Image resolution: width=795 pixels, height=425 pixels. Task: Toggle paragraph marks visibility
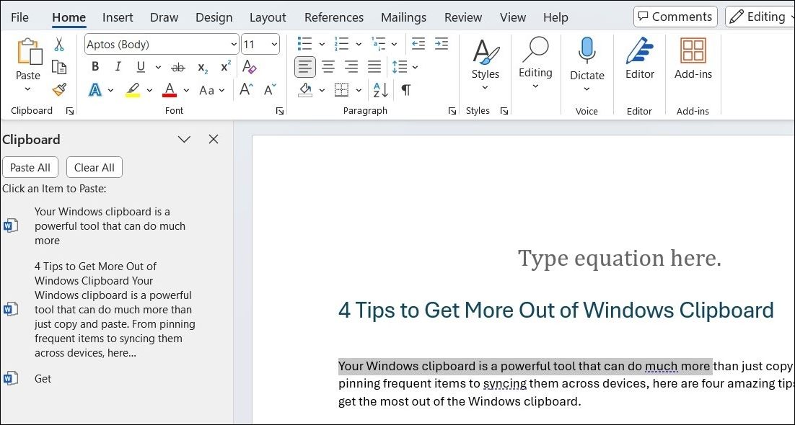pyautogui.click(x=405, y=89)
